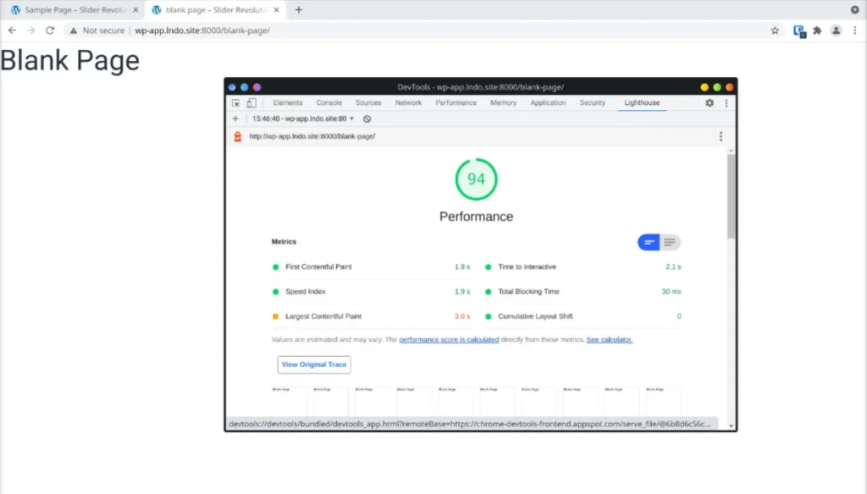The width and height of the screenshot is (867, 494).
Task: Expand the First Contentful Paint metric
Action: tap(371, 267)
